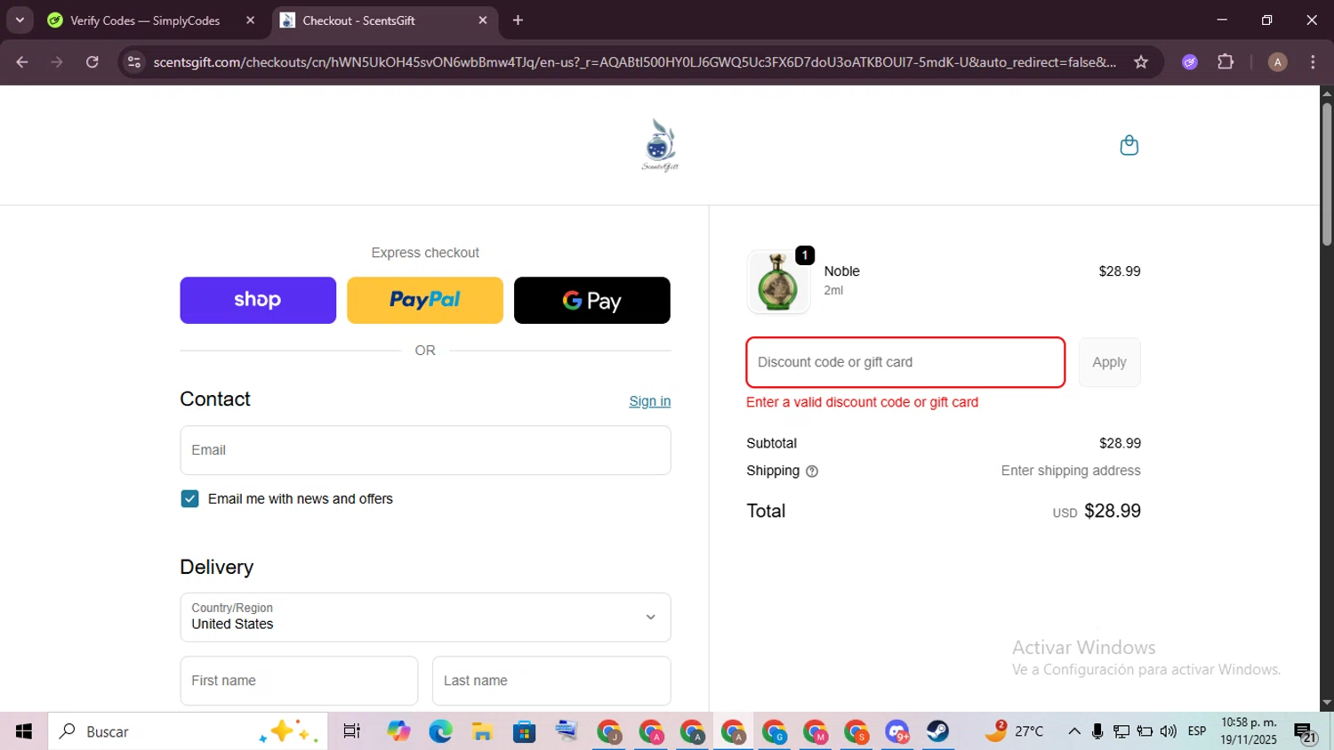
Task: View site information icon in address bar
Action: click(134, 62)
